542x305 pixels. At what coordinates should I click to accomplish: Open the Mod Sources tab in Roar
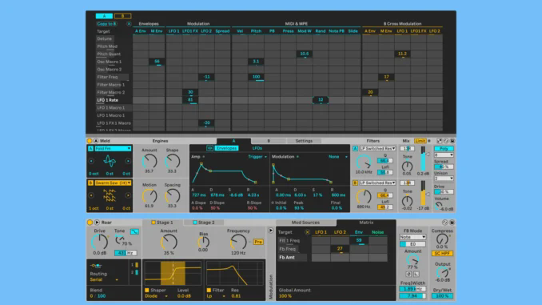coord(305,223)
